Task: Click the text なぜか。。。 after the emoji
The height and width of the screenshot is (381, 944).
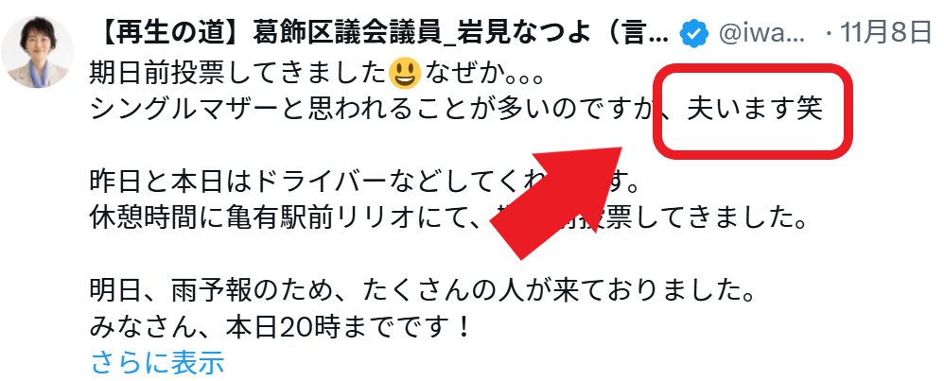Action: coord(484,75)
